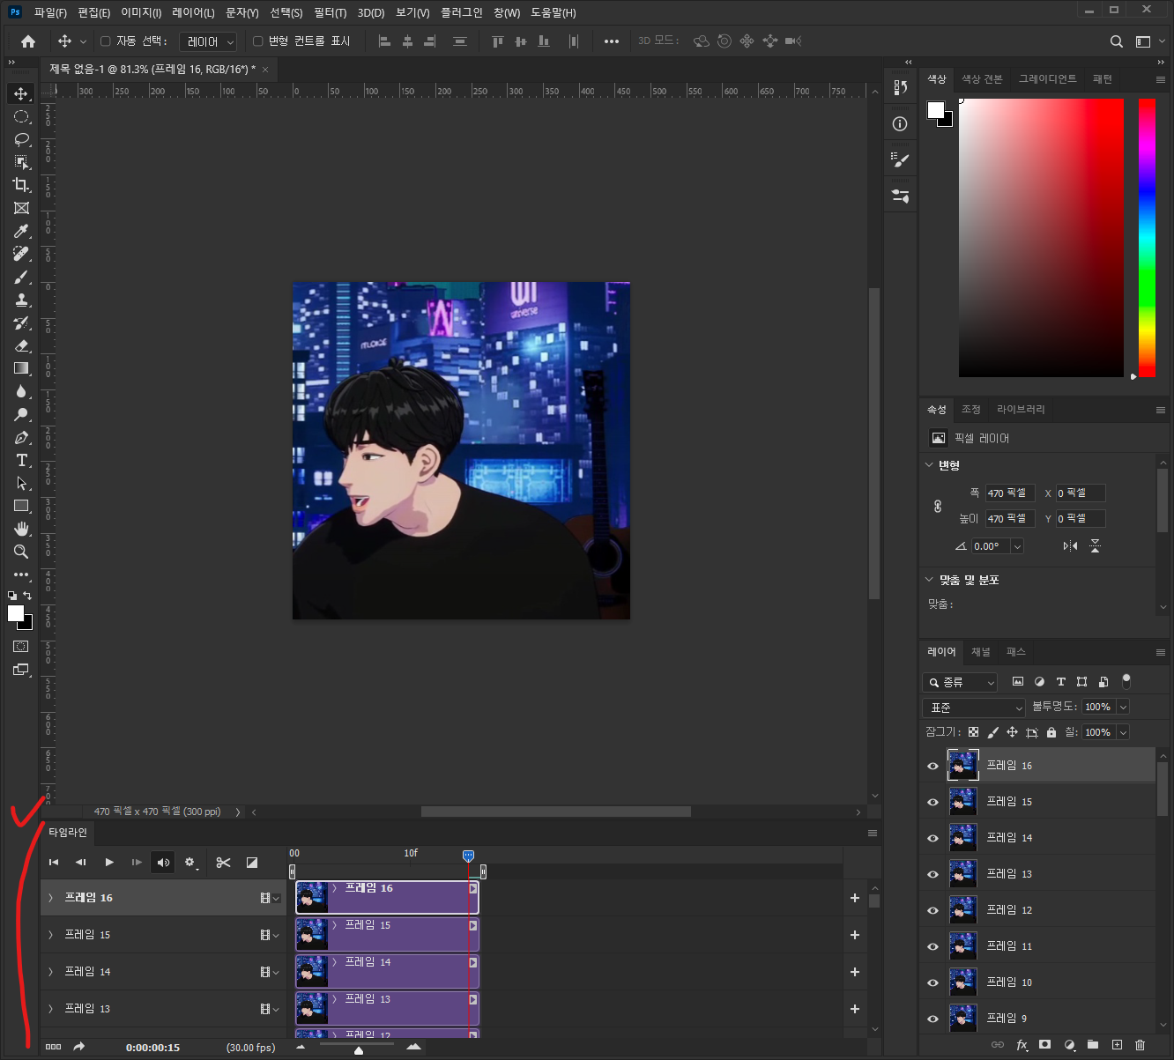
Task: Go to first frame in timeline
Action: point(54,863)
